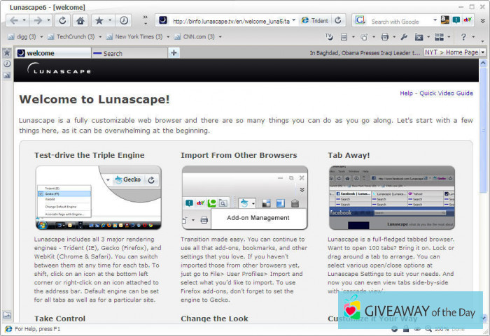
Task: Open the help question mark dropdown arrow
Action: (473, 37)
